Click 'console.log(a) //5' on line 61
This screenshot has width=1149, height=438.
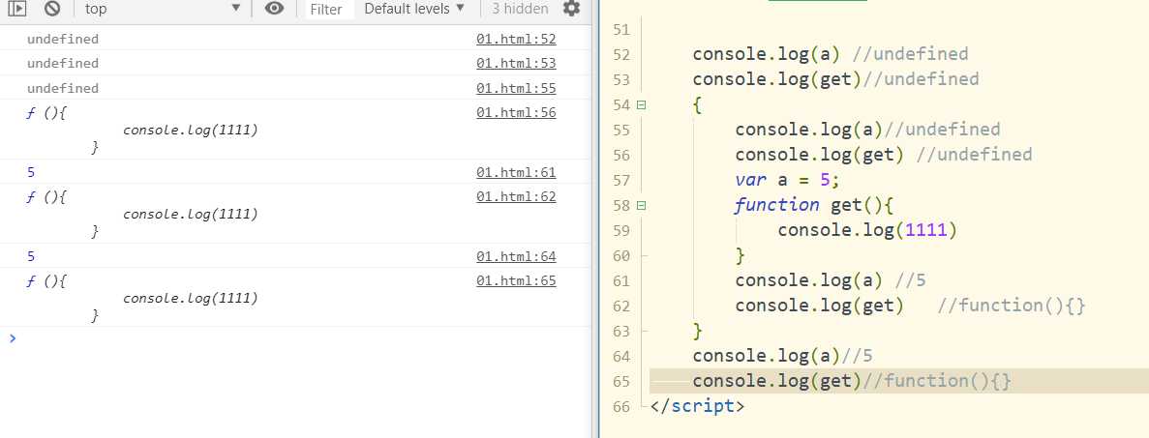coord(831,280)
